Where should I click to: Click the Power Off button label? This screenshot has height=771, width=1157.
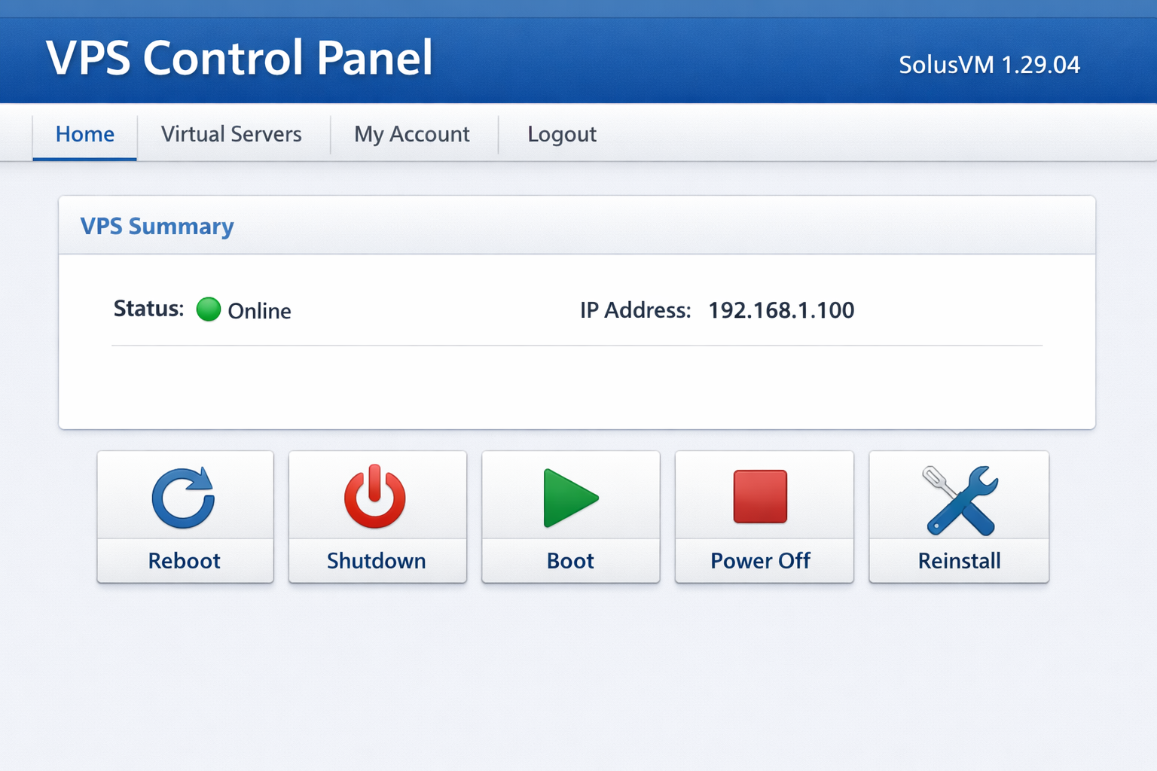coord(761,561)
